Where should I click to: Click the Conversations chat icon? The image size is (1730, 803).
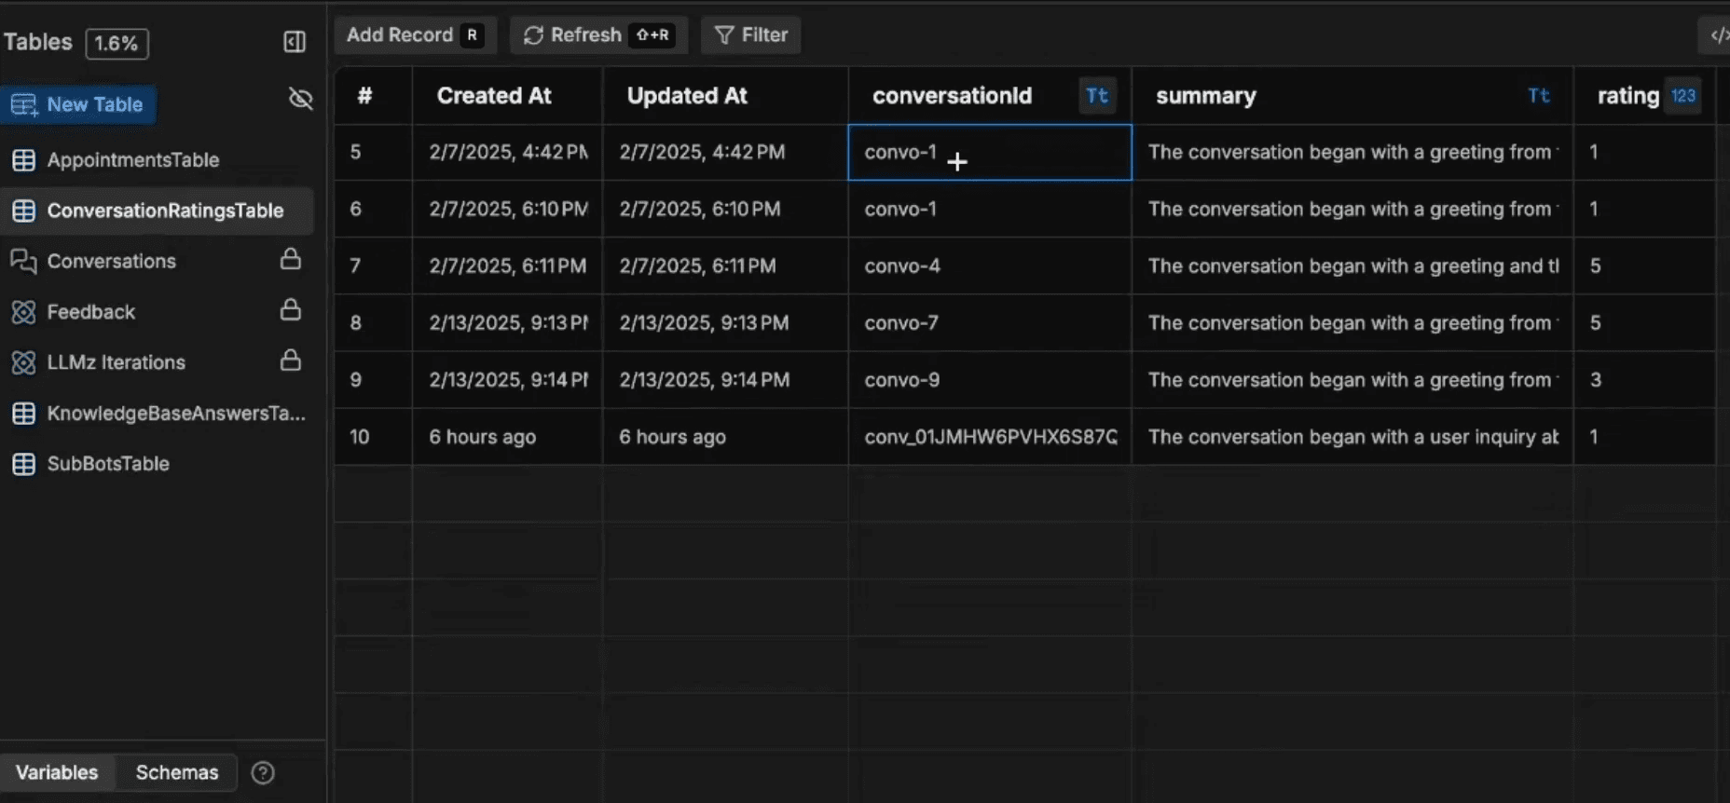tap(23, 261)
